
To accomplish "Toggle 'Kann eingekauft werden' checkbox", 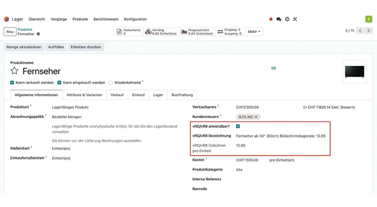I will 59,83.
